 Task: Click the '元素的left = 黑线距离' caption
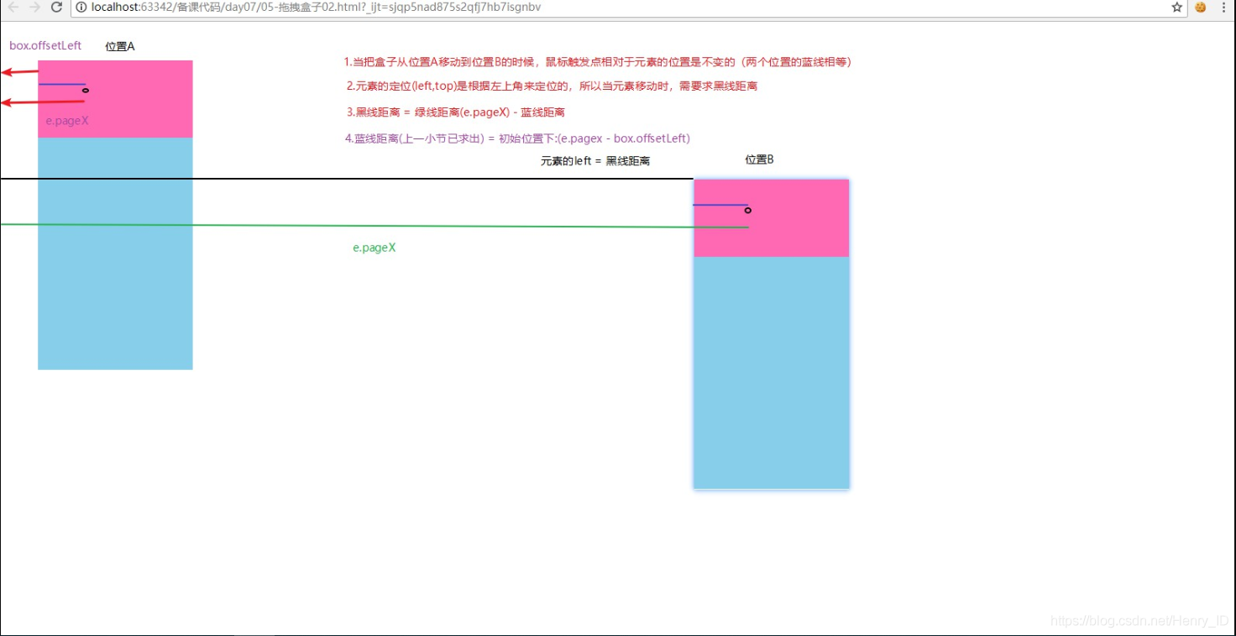595,160
